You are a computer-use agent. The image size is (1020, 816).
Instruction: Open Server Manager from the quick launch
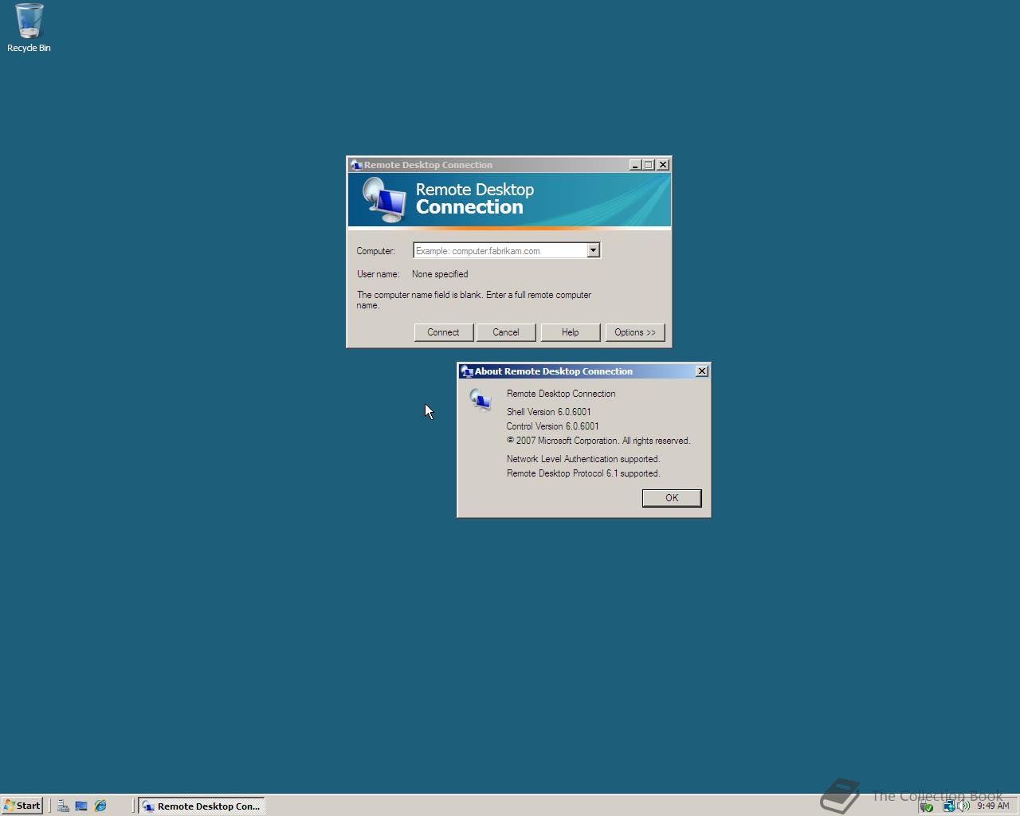pyautogui.click(x=63, y=806)
